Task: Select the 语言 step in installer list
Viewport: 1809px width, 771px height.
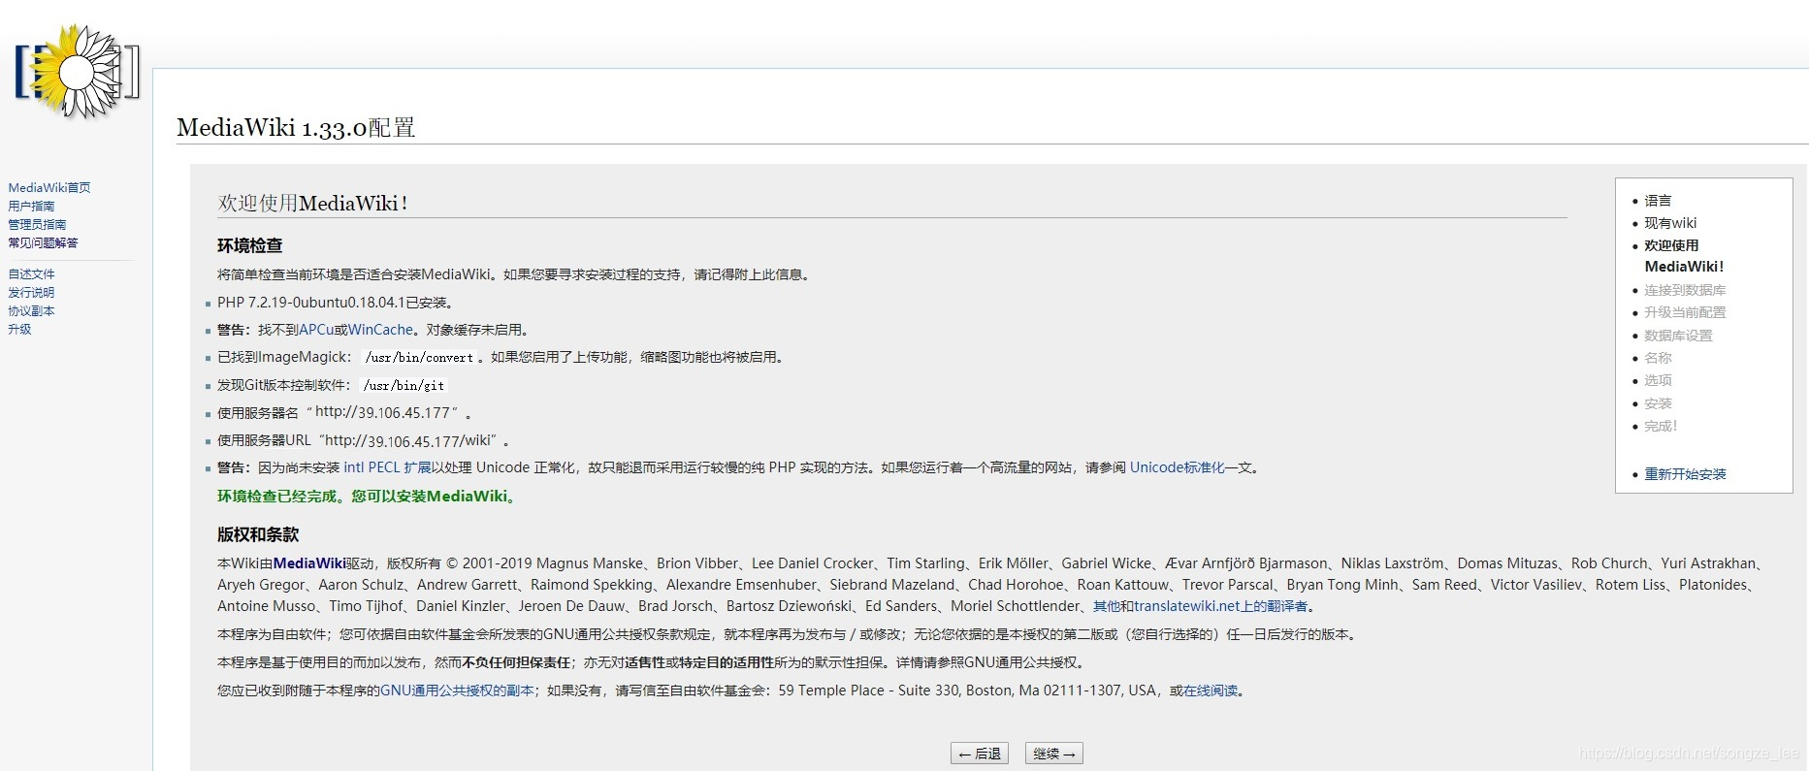Action: coord(1658,201)
